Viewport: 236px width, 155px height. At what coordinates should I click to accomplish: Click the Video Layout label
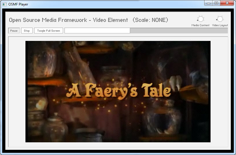click(220, 25)
